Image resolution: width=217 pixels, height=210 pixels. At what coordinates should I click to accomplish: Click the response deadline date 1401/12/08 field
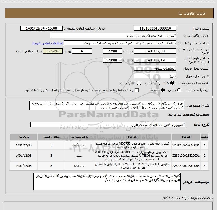(x=155, y=51)
